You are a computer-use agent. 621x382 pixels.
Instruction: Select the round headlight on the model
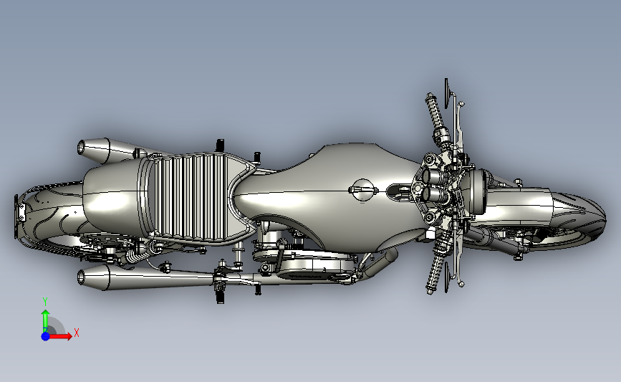tap(476, 191)
